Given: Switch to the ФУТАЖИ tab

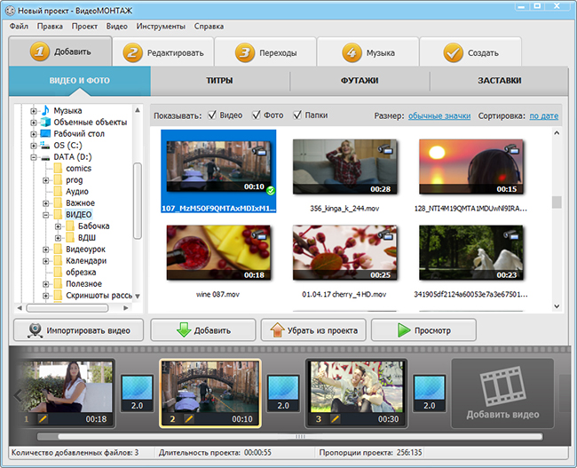Looking at the screenshot, I should pyautogui.click(x=360, y=81).
